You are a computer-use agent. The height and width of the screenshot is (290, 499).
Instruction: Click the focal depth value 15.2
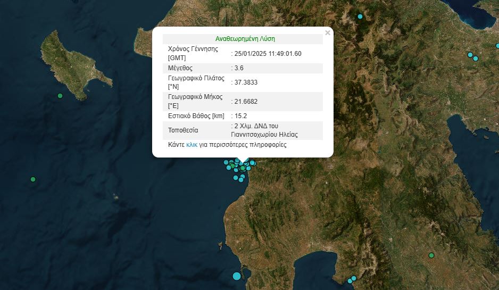point(240,115)
